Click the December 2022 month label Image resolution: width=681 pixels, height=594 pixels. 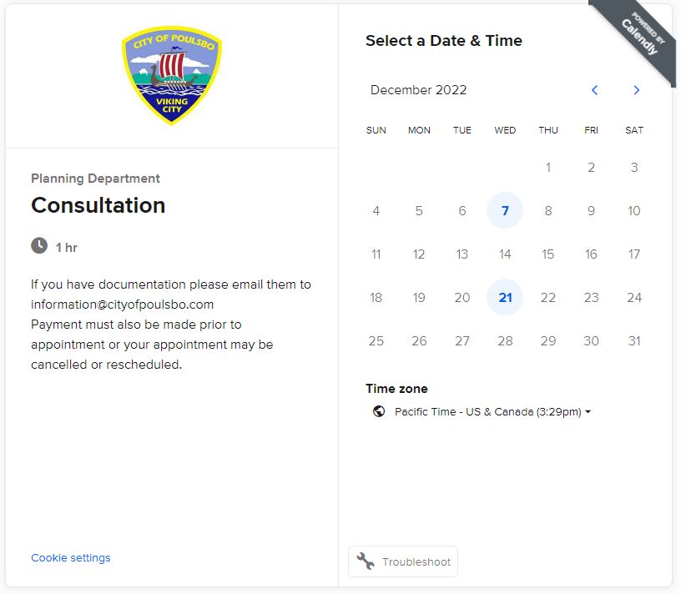click(x=419, y=90)
